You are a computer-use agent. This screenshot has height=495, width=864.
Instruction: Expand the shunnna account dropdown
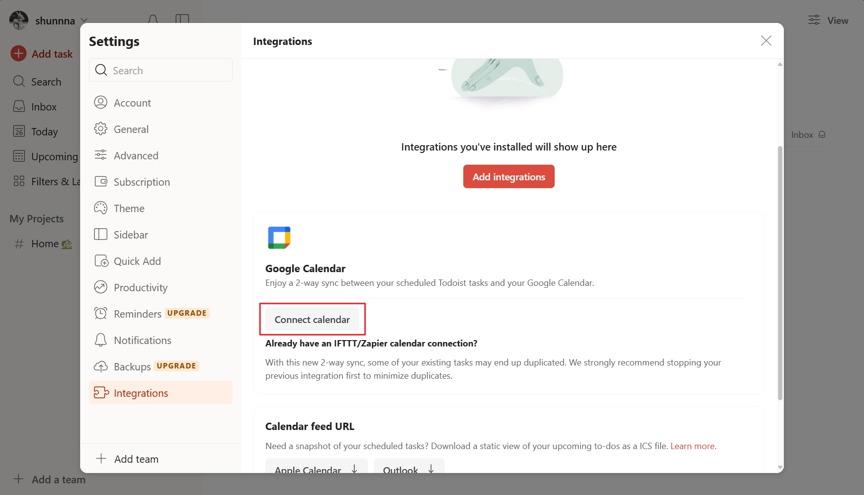coord(49,21)
